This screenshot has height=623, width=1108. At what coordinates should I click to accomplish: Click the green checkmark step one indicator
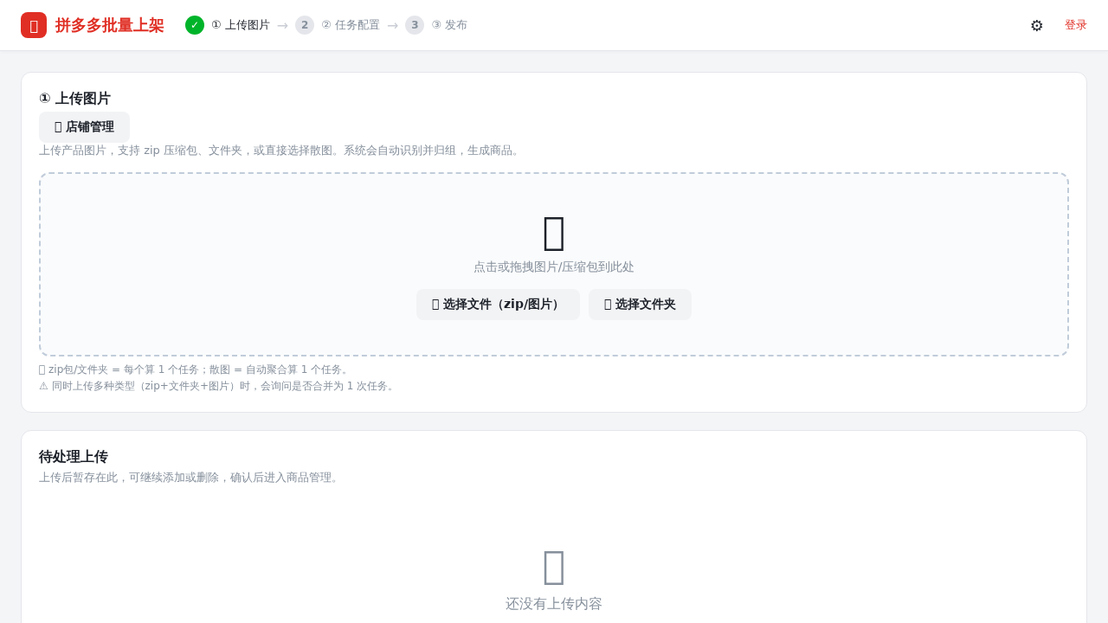click(x=195, y=25)
